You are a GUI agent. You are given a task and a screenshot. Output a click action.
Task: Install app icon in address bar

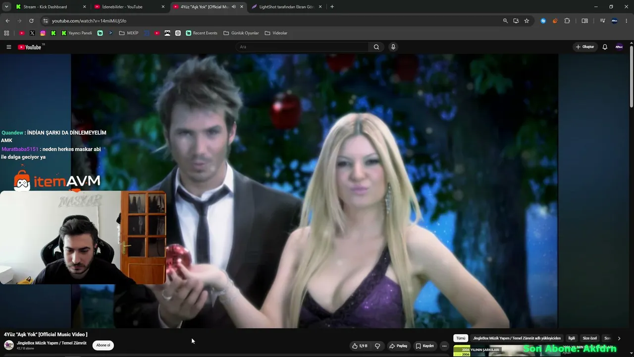pyautogui.click(x=516, y=21)
